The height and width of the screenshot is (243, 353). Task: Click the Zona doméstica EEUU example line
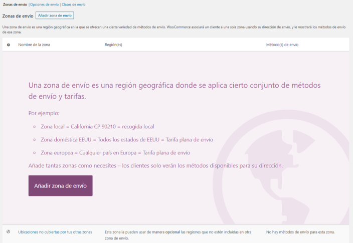click(x=127, y=140)
